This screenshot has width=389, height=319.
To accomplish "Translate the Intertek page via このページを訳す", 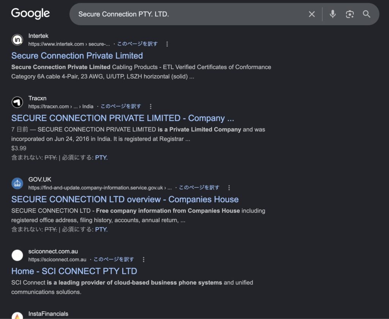I will [138, 44].
